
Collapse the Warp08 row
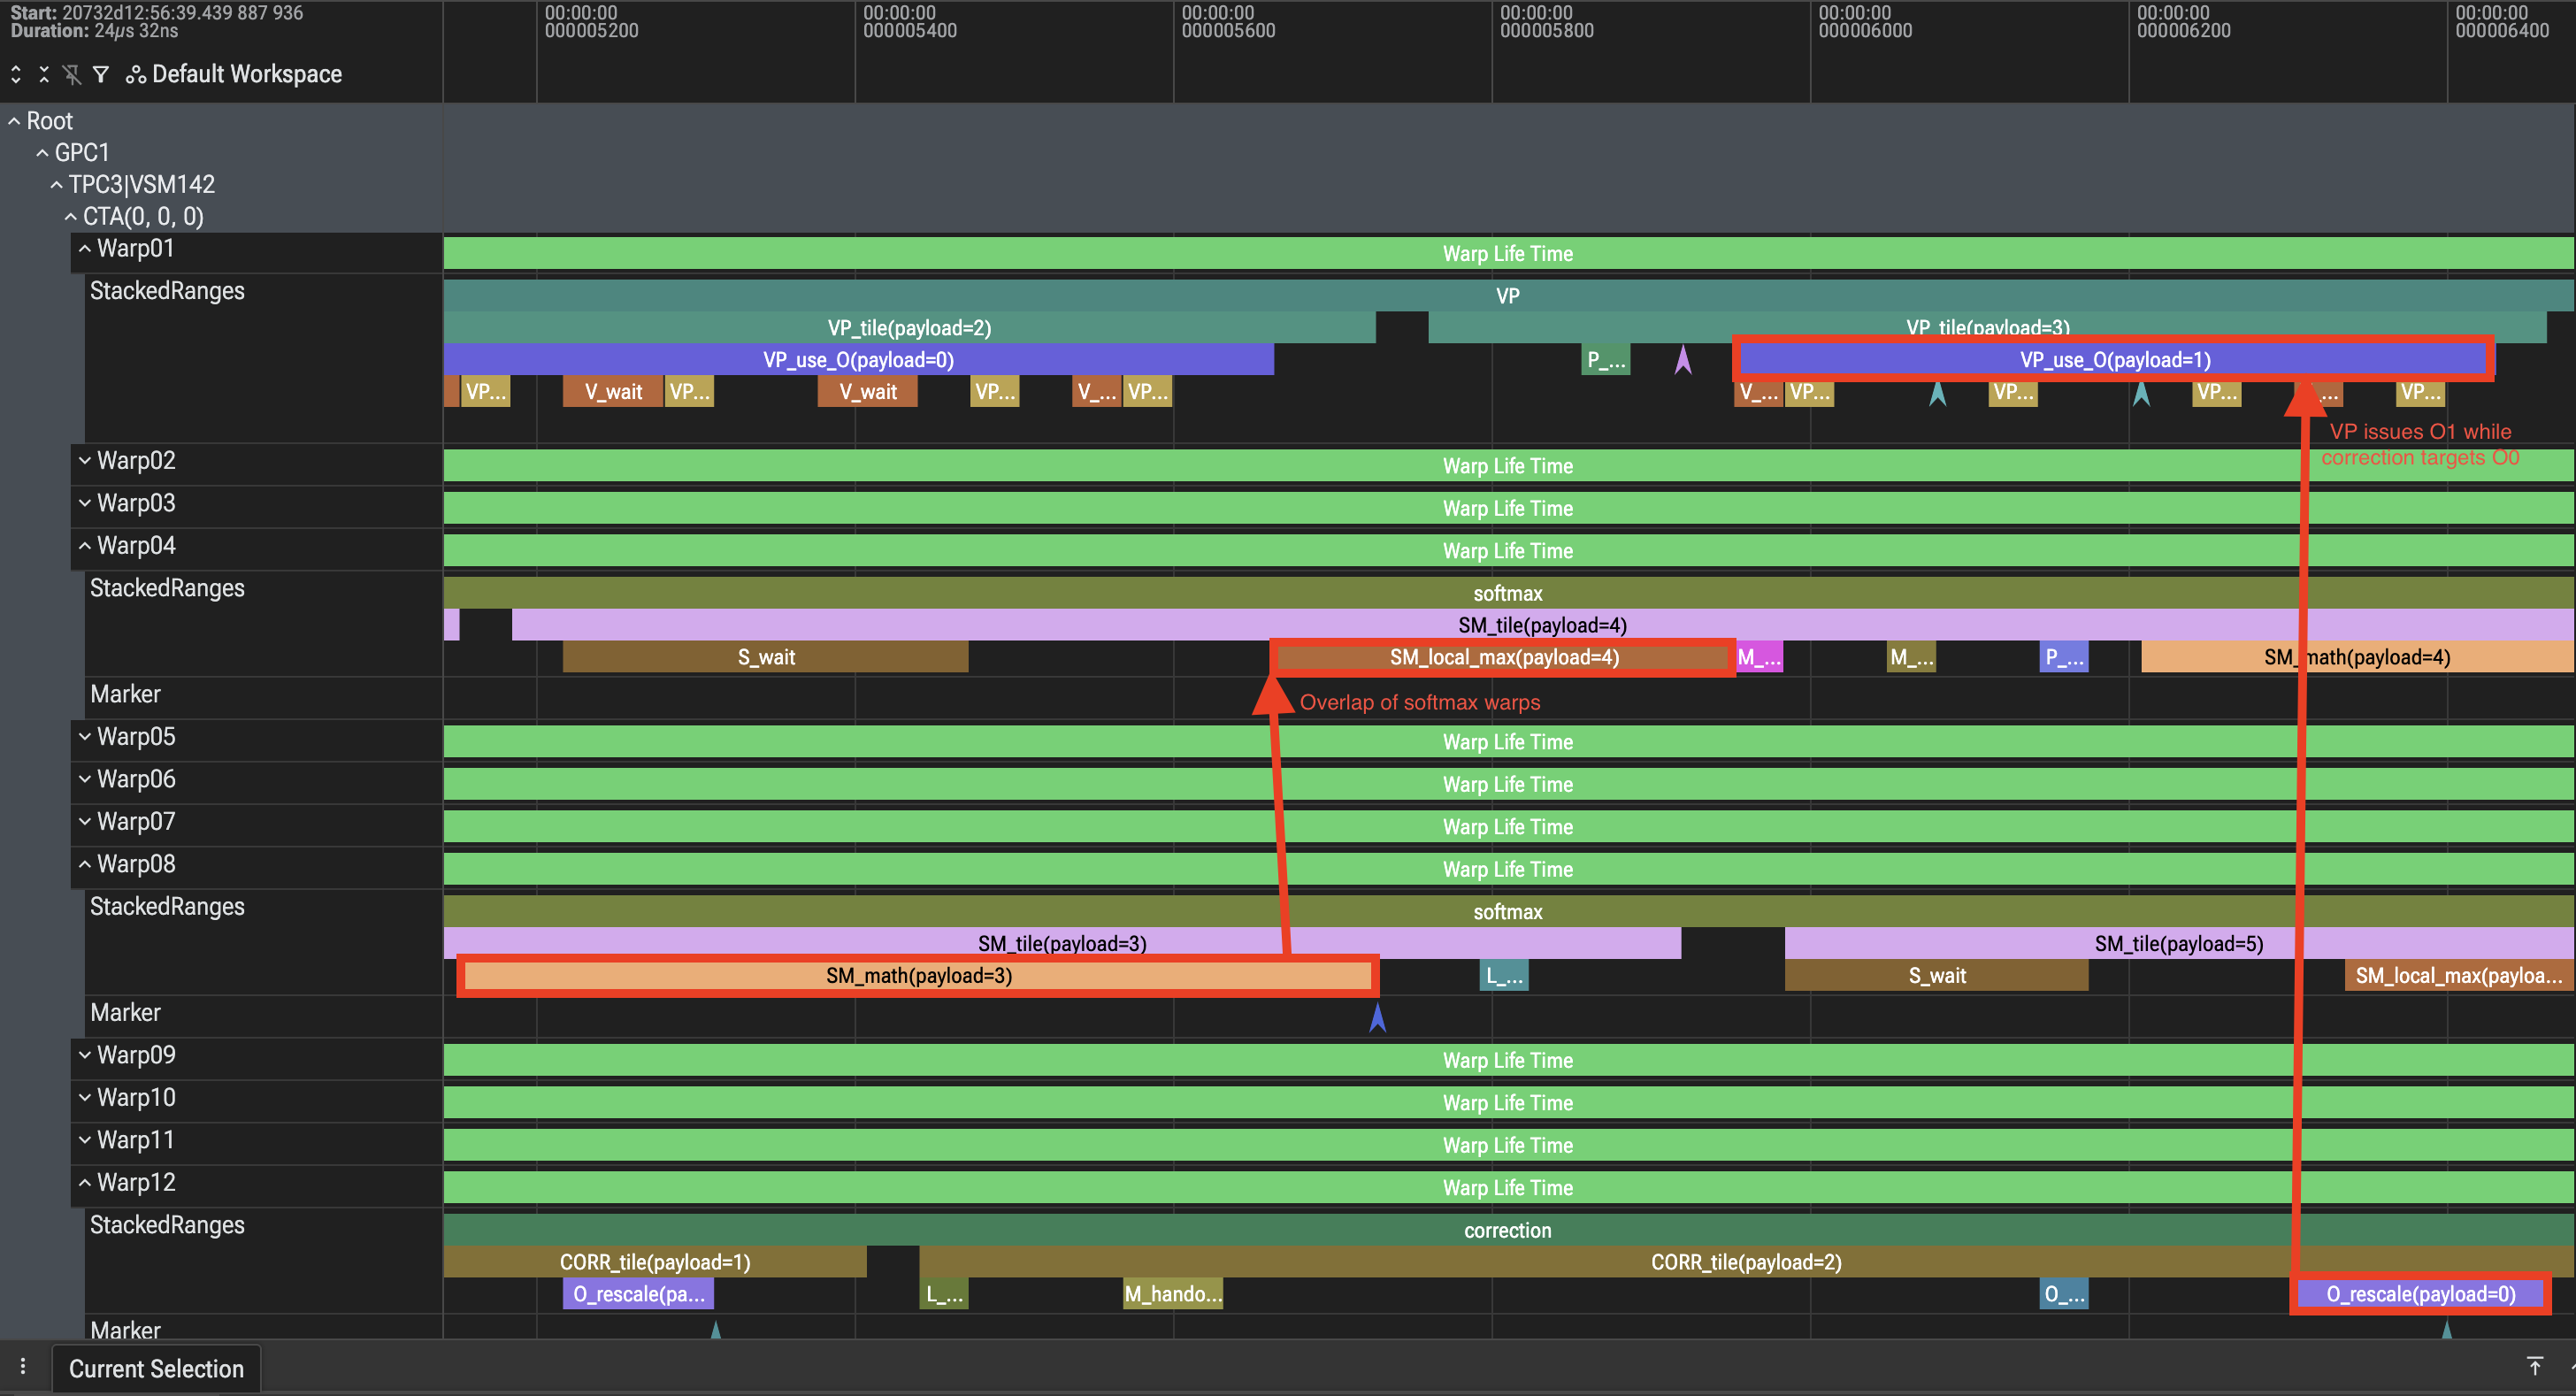click(x=85, y=864)
